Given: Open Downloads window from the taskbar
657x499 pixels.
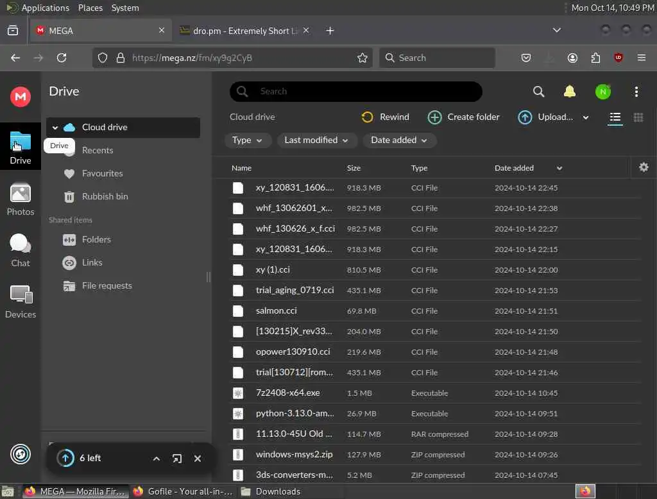Looking at the screenshot, I should pyautogui.click(x=271, y=491).
